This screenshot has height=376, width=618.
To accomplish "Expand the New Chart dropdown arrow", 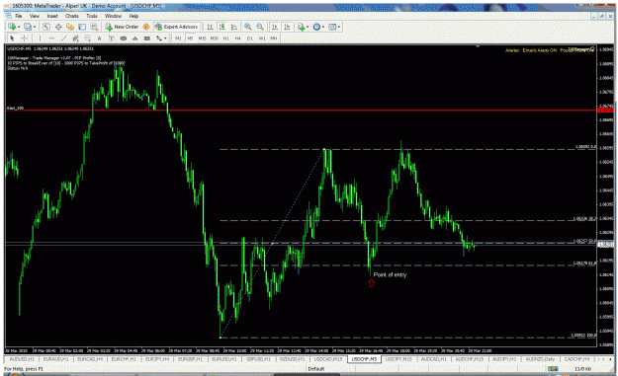I will [x=19, y=27].
